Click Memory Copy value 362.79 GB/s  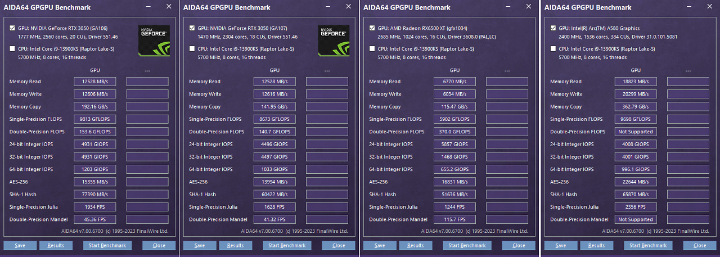point(636,106)
